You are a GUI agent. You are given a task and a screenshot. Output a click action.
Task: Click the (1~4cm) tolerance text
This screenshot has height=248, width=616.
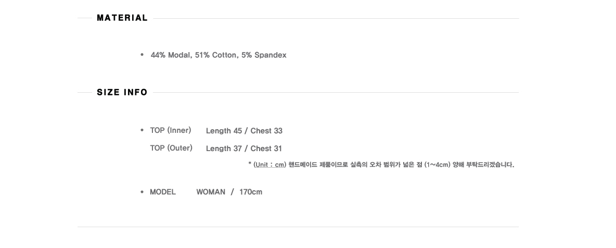[437, 165]
